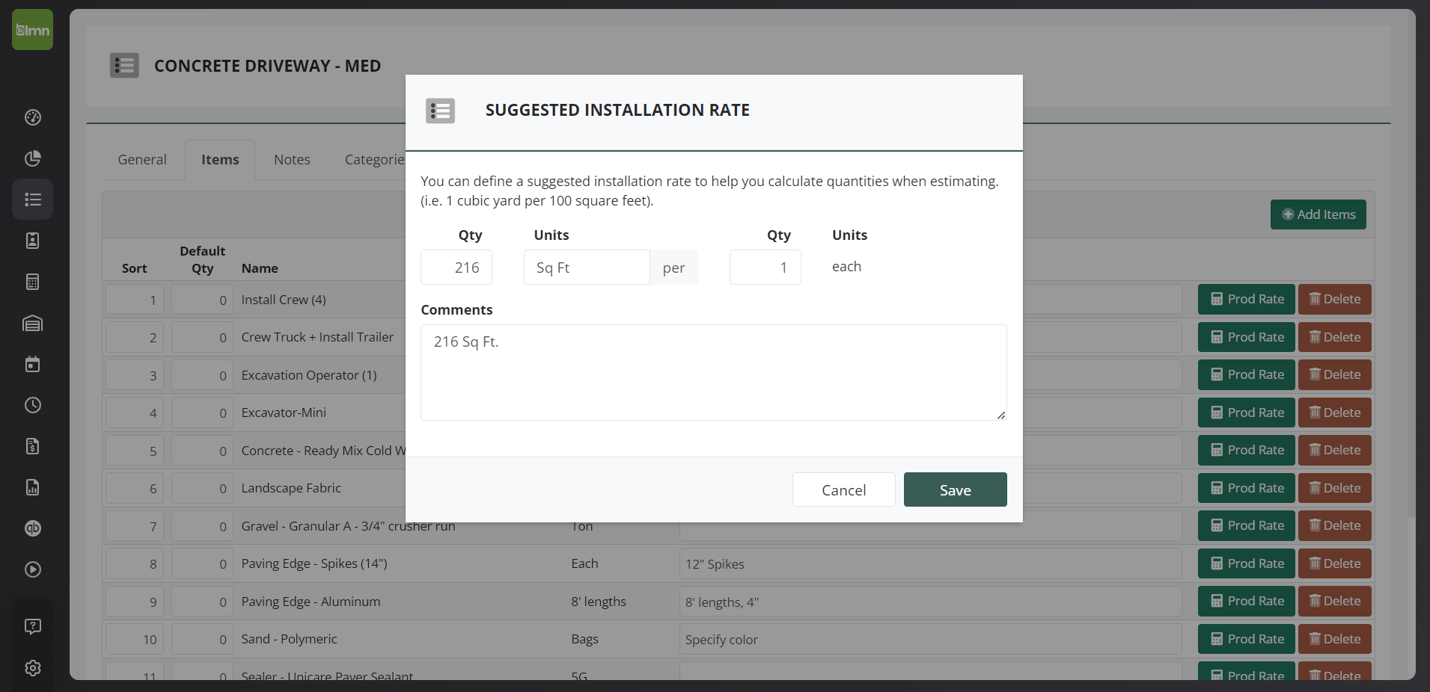The width and height of the screenshot is (1430, 692).
Task: Open Prod Rate for Paving Edge Spikes
Action: [x=1246, y=563]
